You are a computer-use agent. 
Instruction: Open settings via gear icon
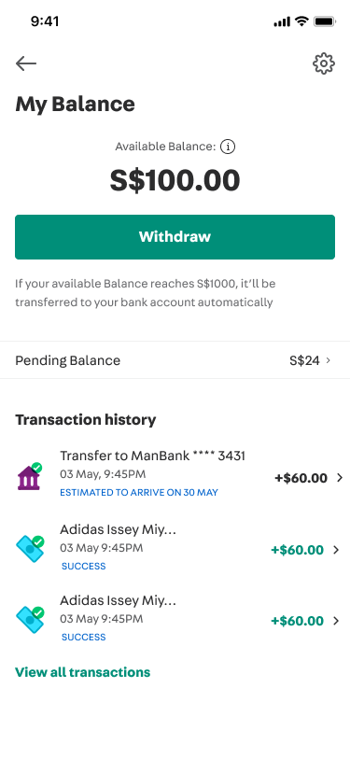pos(324,63)
